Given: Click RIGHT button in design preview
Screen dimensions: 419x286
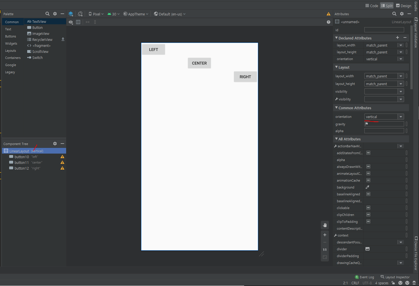Looking at the screenshot, I should (245, 77).
